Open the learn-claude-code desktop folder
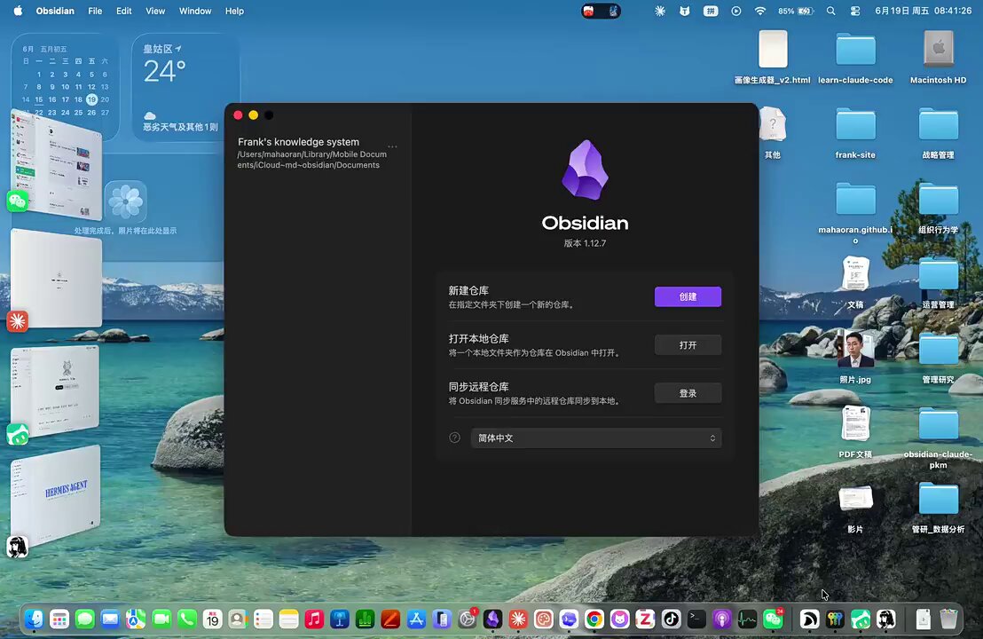 [855, 51]
